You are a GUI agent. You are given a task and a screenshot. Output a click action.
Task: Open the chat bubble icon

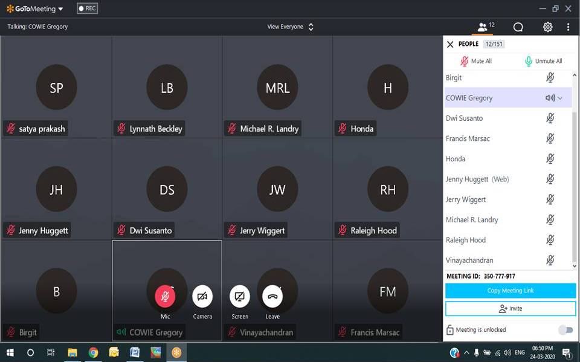coord(518,27)
